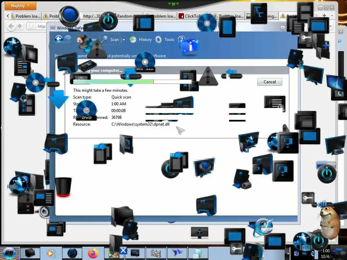This screenshot has width=347, height=260.
Task: Expand the Scan options dropdown arrow
Action: pos(124,40)
